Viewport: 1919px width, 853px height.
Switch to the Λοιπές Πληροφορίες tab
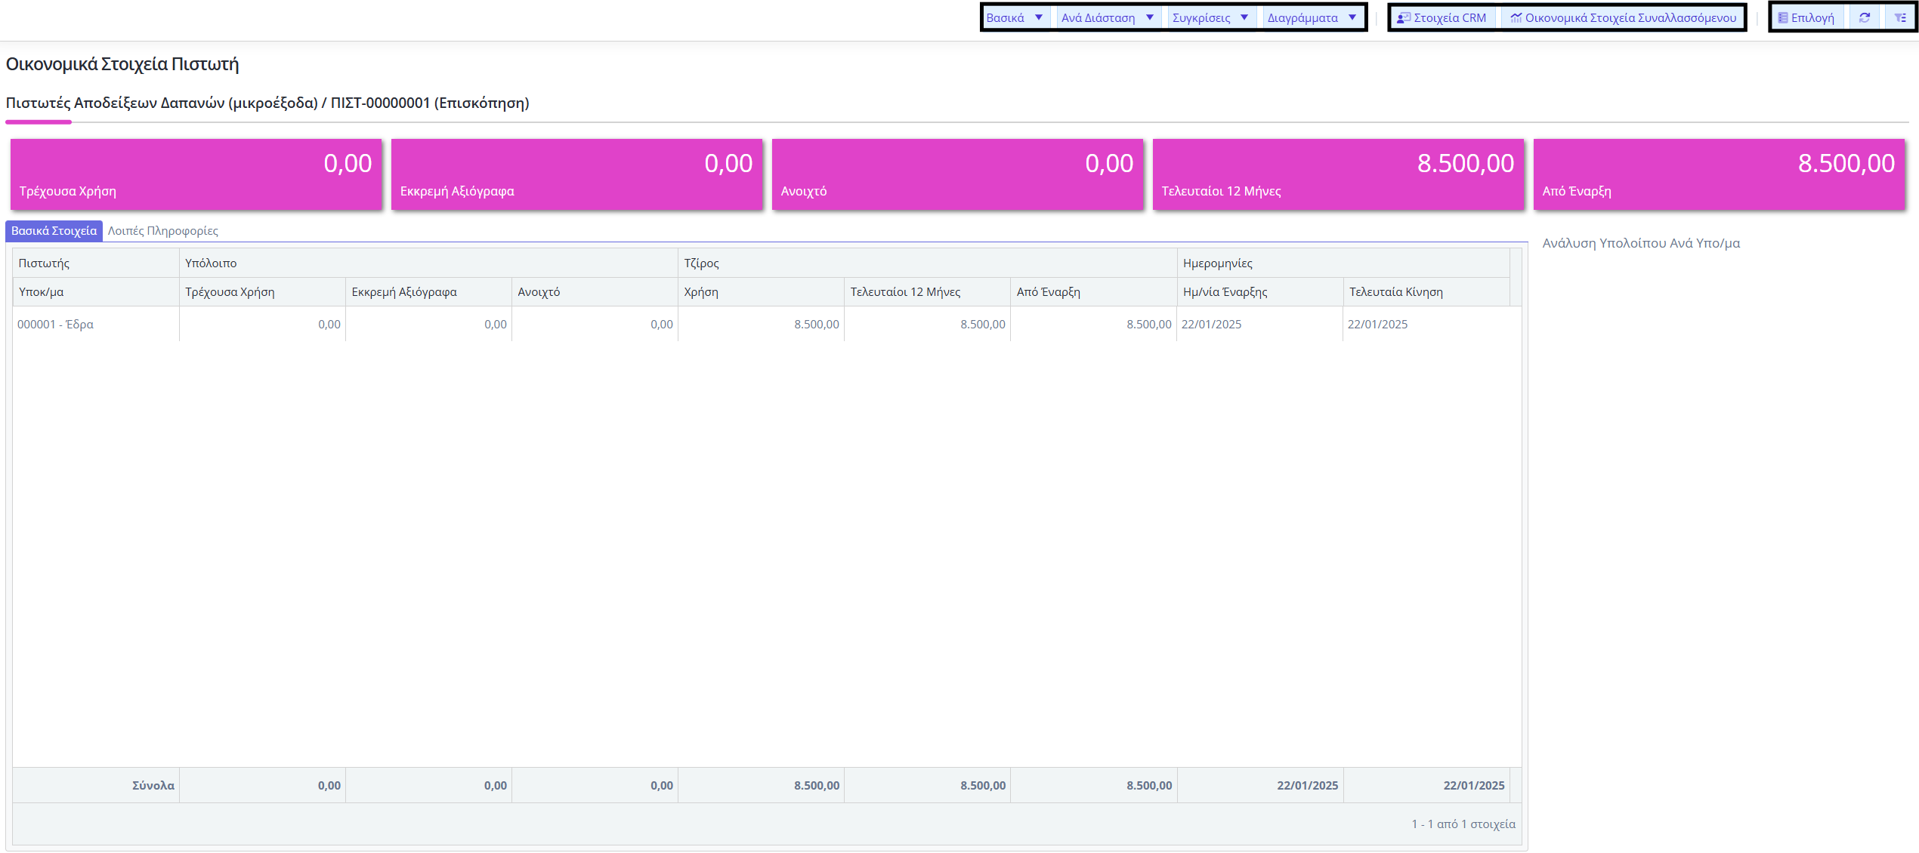pos(163,231)
